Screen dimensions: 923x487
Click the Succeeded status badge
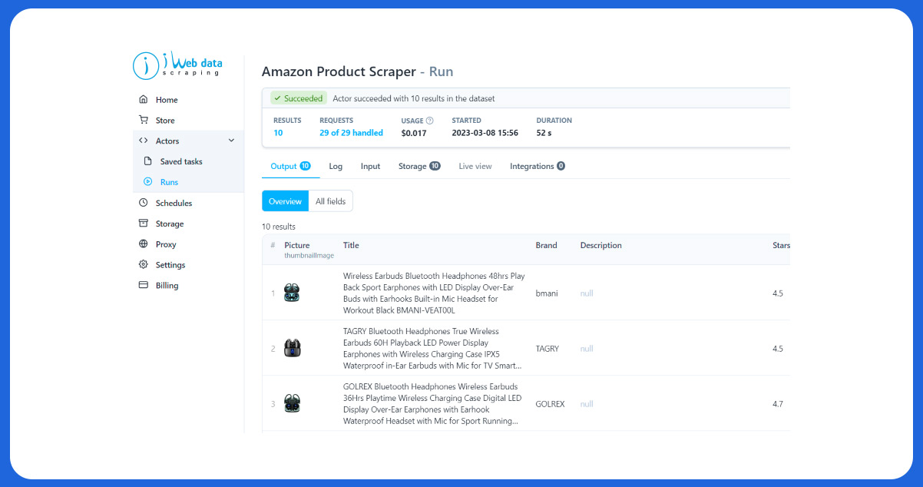[x=298, y=98]
